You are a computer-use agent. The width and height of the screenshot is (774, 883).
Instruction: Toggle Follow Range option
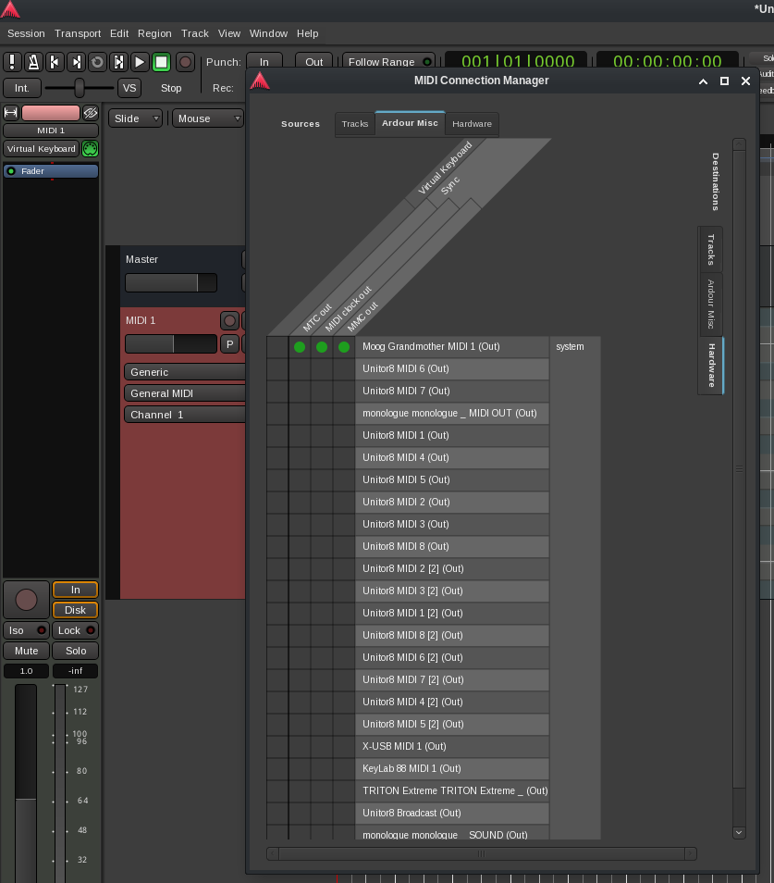click(x=388, y=62)
